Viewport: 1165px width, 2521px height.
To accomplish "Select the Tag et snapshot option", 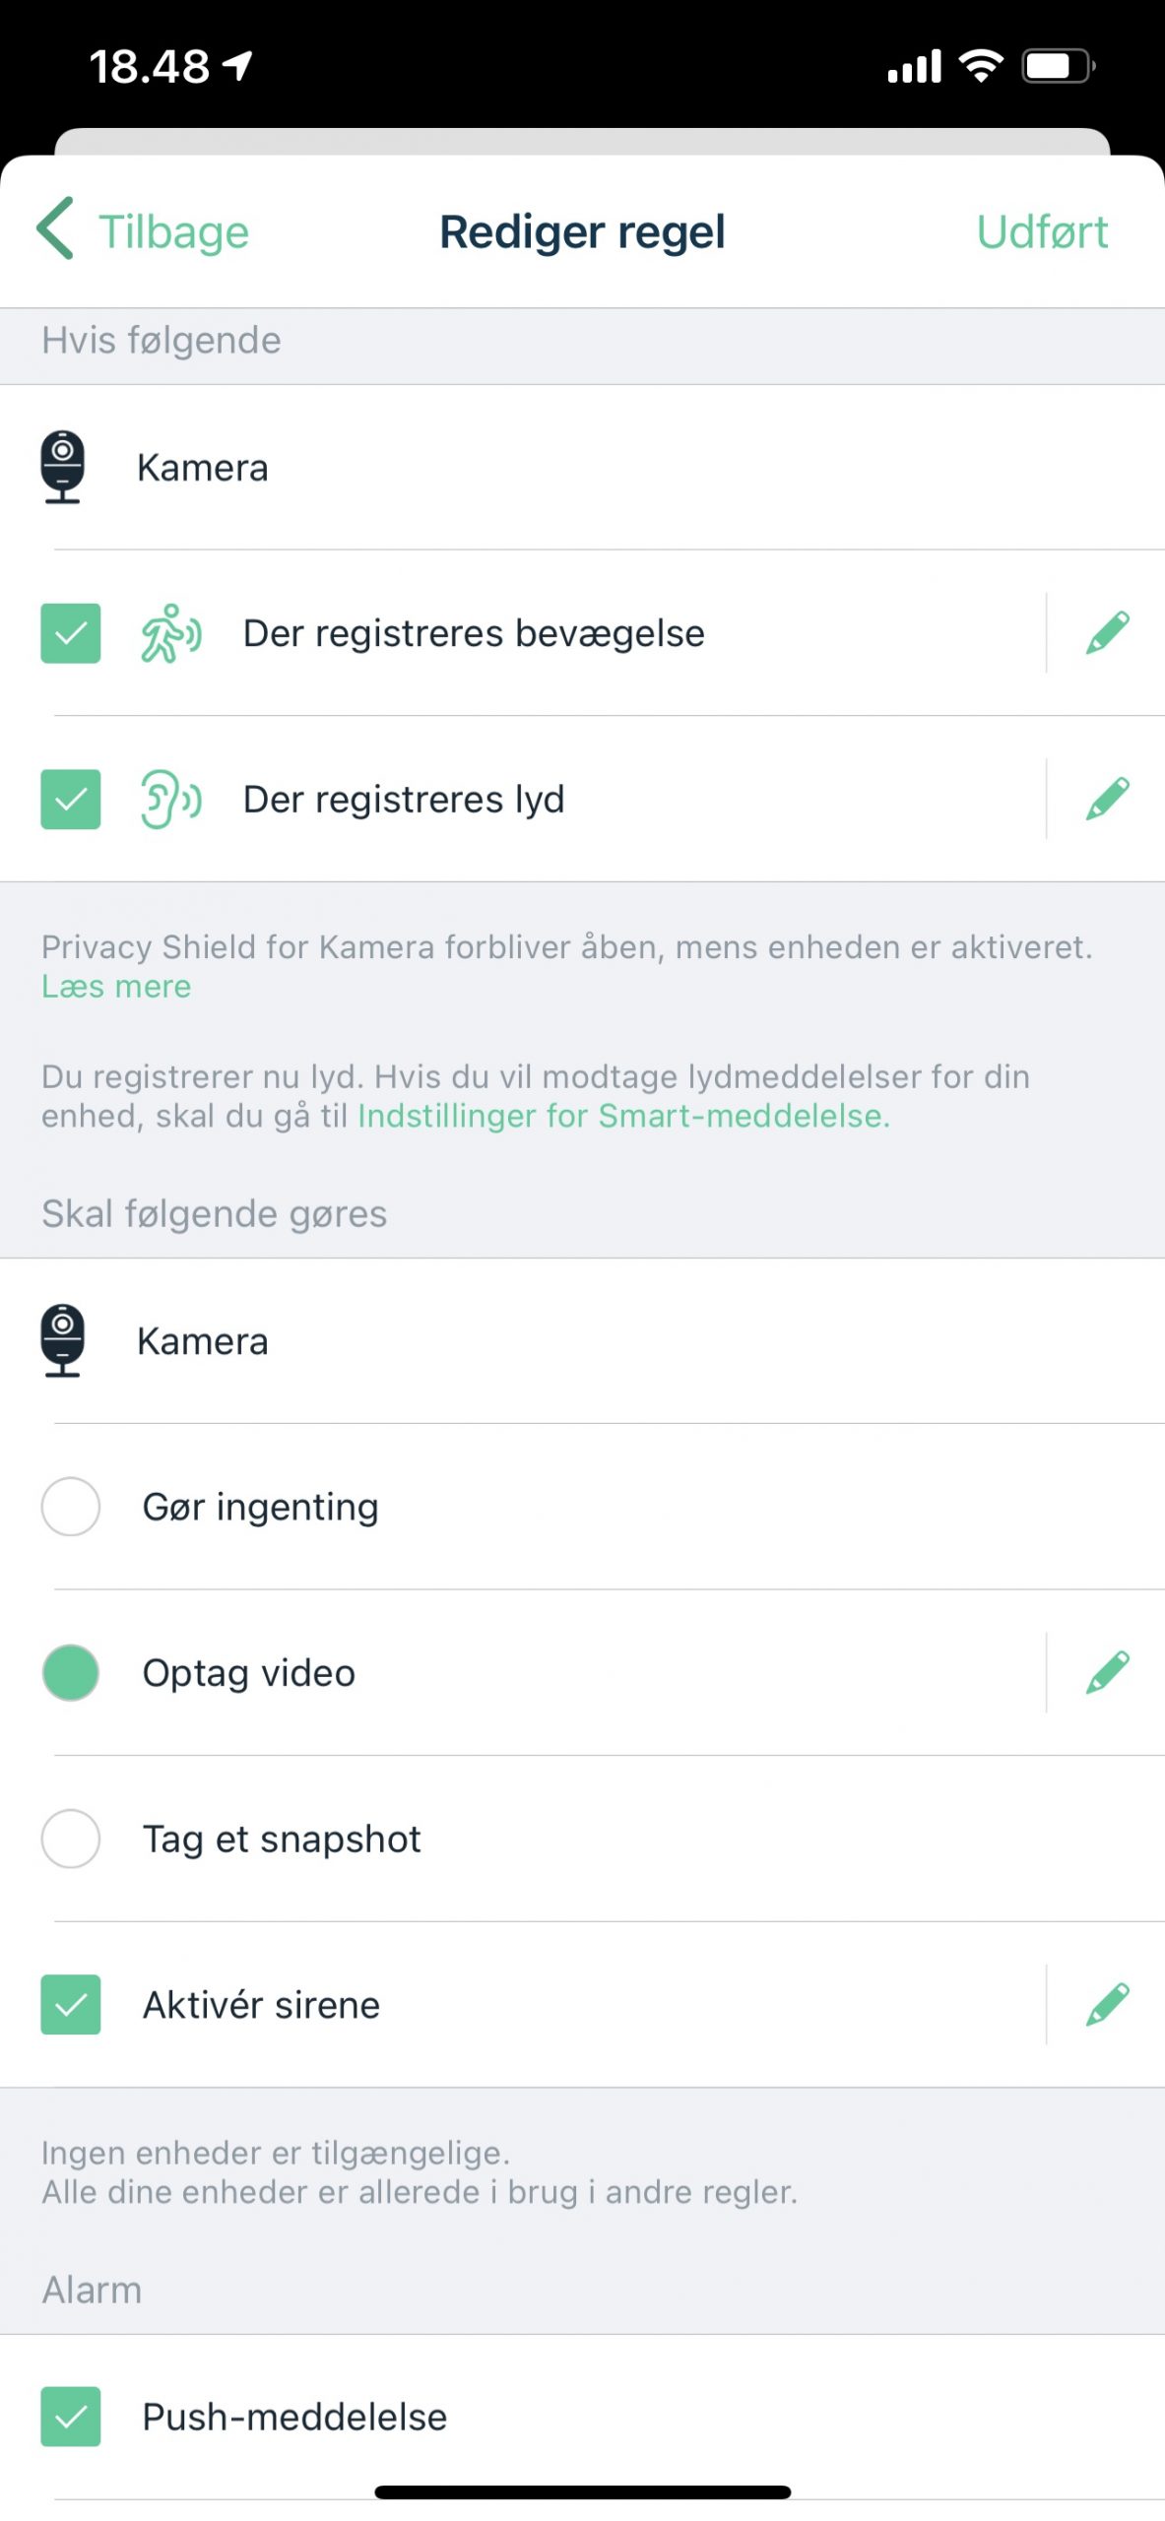I will coord(70,1839).
